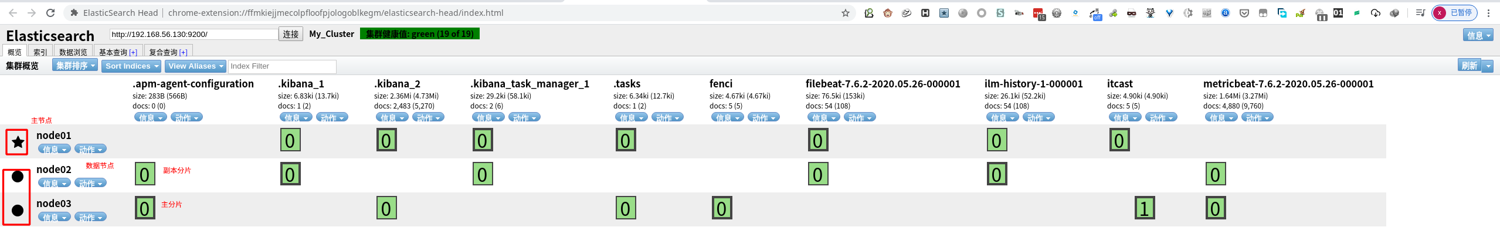Click the Elasticsearch server URL field
Screen dimensions: 1500x237
(x=194, y=34)
